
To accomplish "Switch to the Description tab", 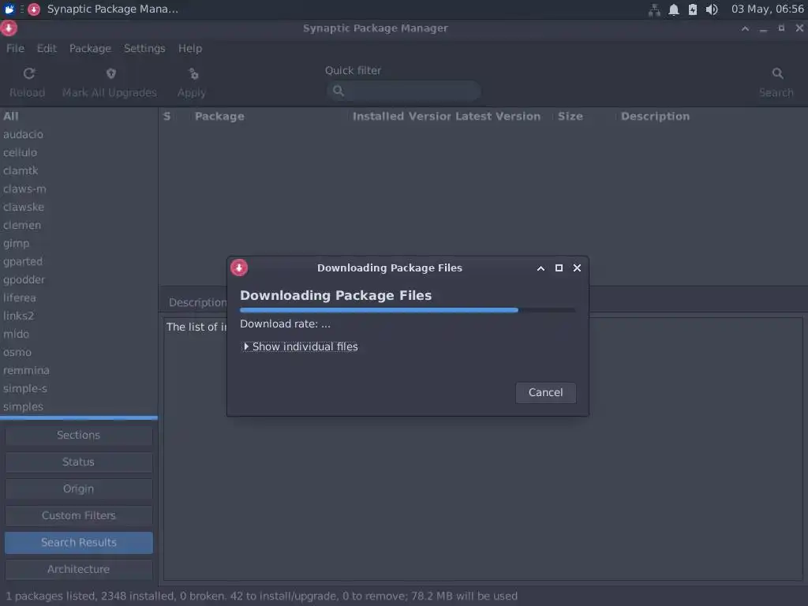I will pos(197,302).
